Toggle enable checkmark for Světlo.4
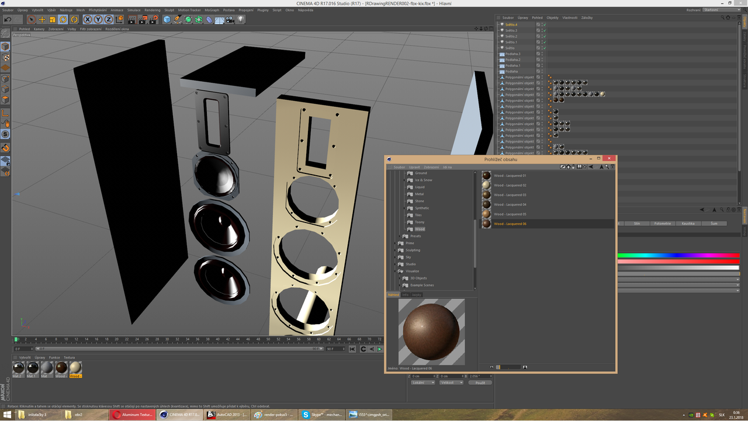The width and height of the screenshot is (748, 421). click(545, 25)
